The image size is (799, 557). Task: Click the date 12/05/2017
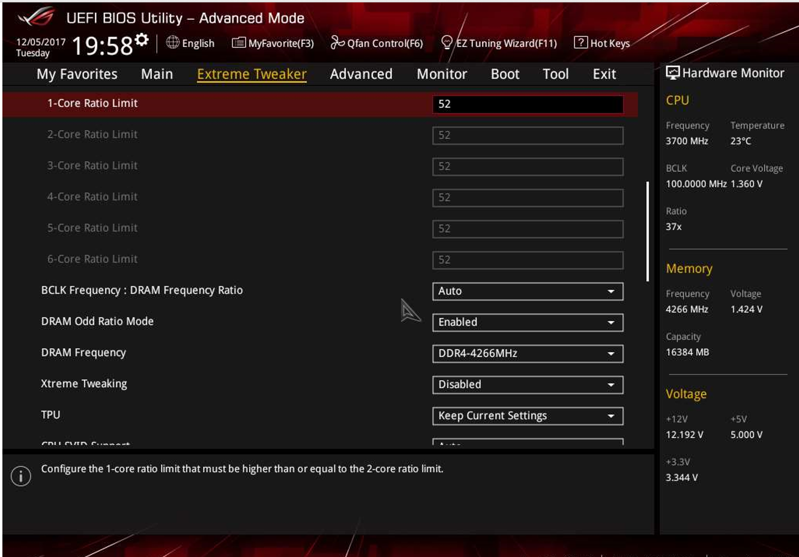coord(41,42)
